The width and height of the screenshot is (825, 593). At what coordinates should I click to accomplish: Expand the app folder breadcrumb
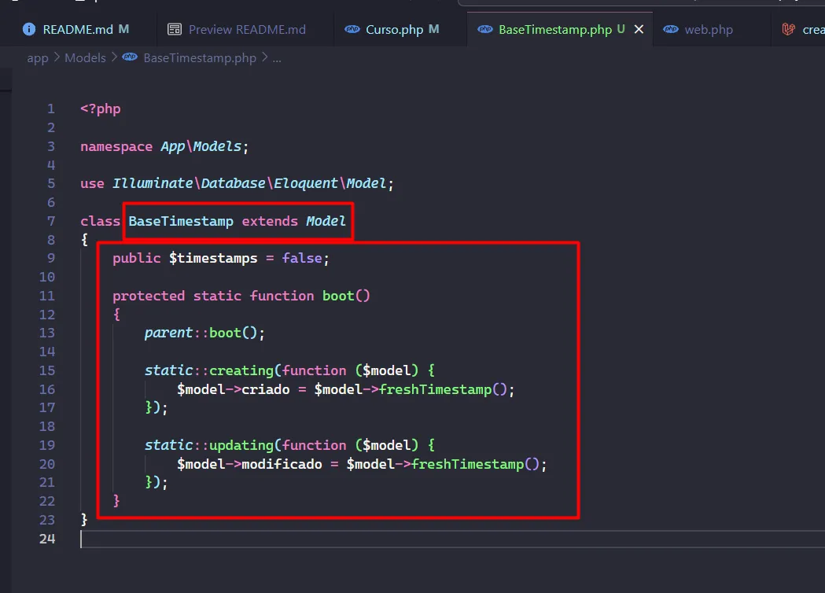click(38, 58)
